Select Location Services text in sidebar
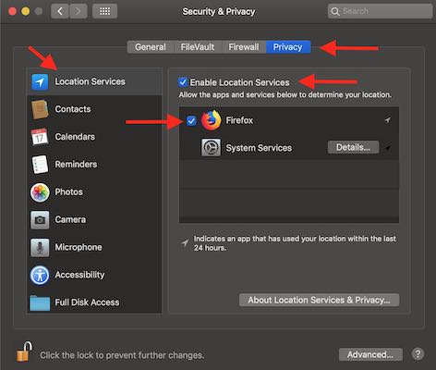 point(90,81)
